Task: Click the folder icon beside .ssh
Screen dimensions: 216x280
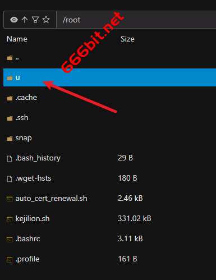Action: coord(10,118)
